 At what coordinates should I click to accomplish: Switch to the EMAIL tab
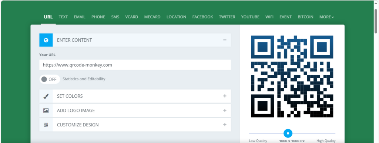click(x=80, y=17)
